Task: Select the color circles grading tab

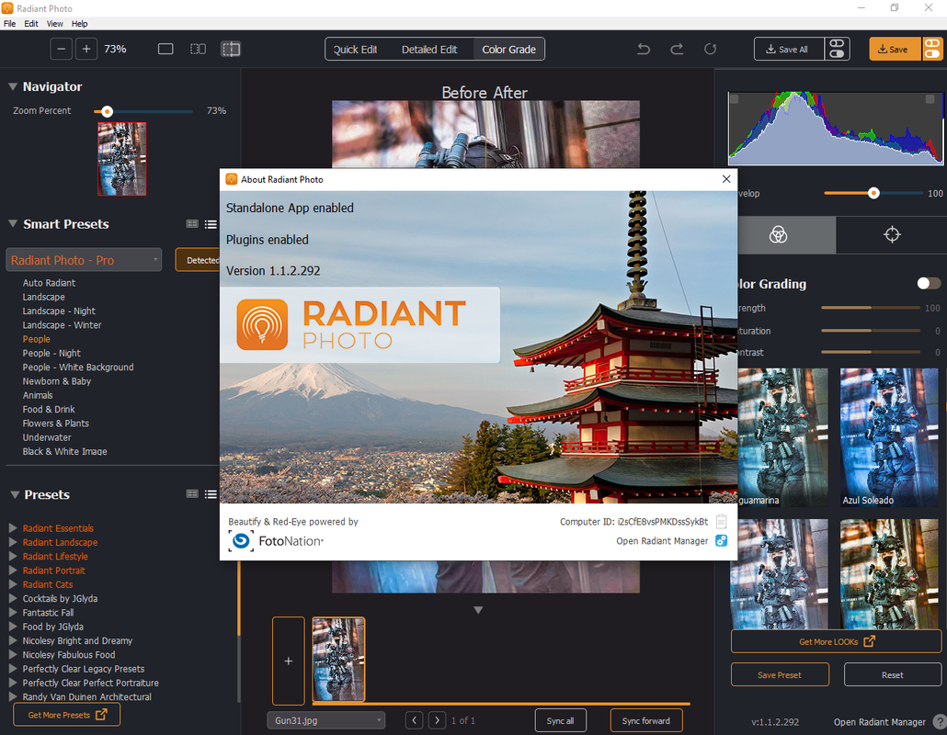Action: [x=779, y=235]
